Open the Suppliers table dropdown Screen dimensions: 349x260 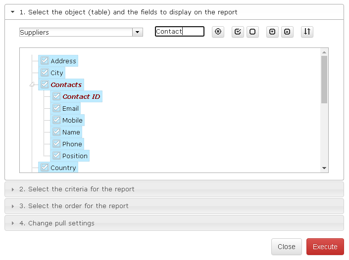tap(137, 32)
